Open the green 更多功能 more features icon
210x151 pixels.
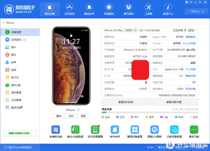coord(194,130)
